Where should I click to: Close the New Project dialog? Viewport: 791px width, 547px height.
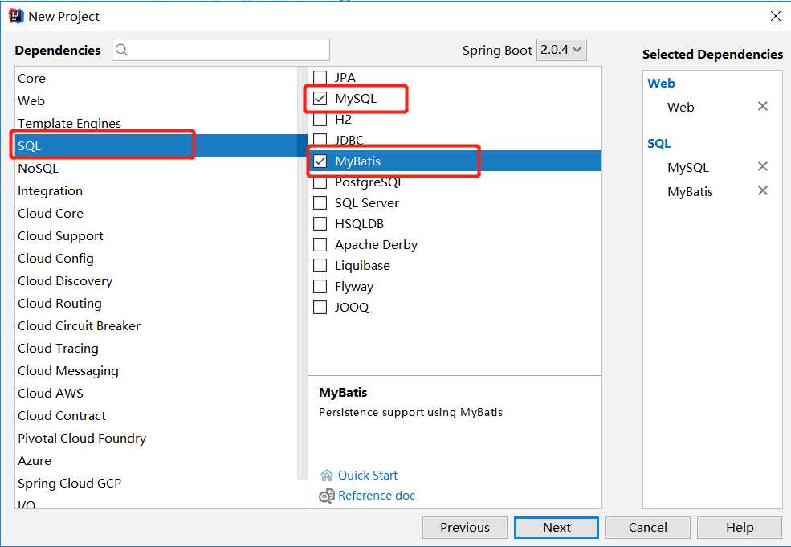pos(776,16)
